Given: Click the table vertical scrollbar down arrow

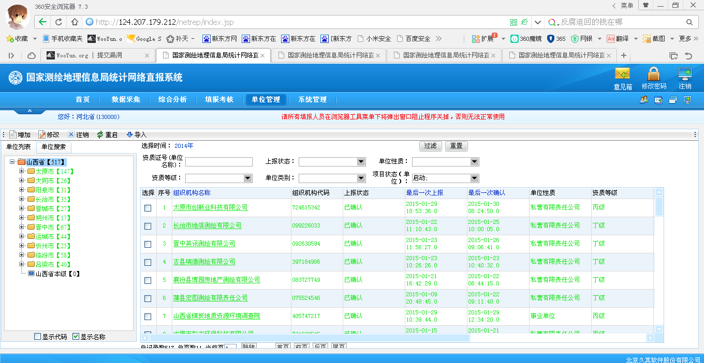Looking at the screenshot, I should [659, 329].
